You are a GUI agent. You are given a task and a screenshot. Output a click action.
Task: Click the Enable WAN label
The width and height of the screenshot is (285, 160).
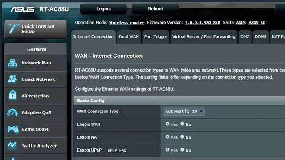point(89,124)
